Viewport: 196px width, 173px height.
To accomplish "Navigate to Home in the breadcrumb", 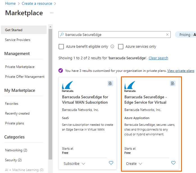I will point(10,4).
